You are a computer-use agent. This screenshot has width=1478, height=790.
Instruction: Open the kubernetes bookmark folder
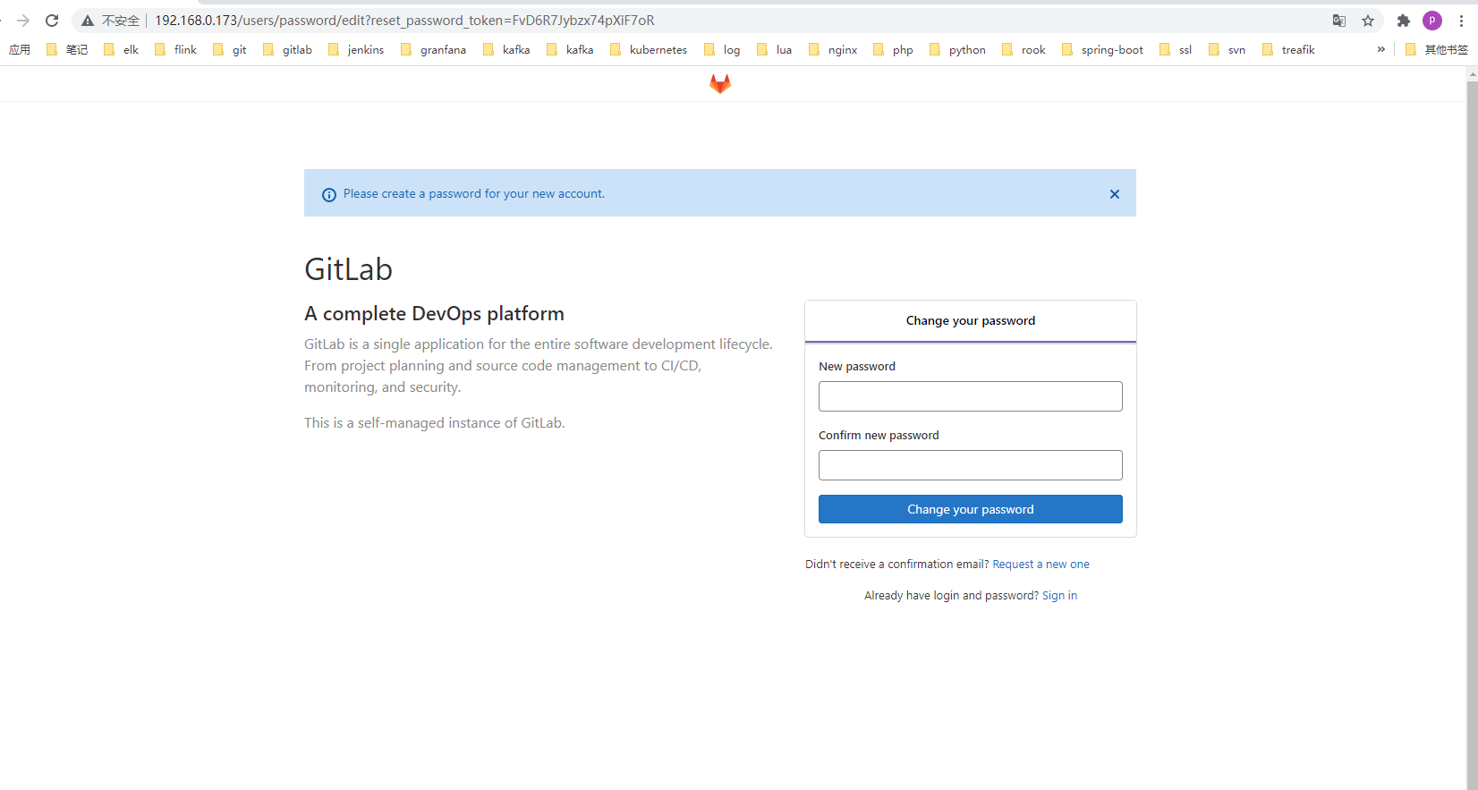(649, 49)
